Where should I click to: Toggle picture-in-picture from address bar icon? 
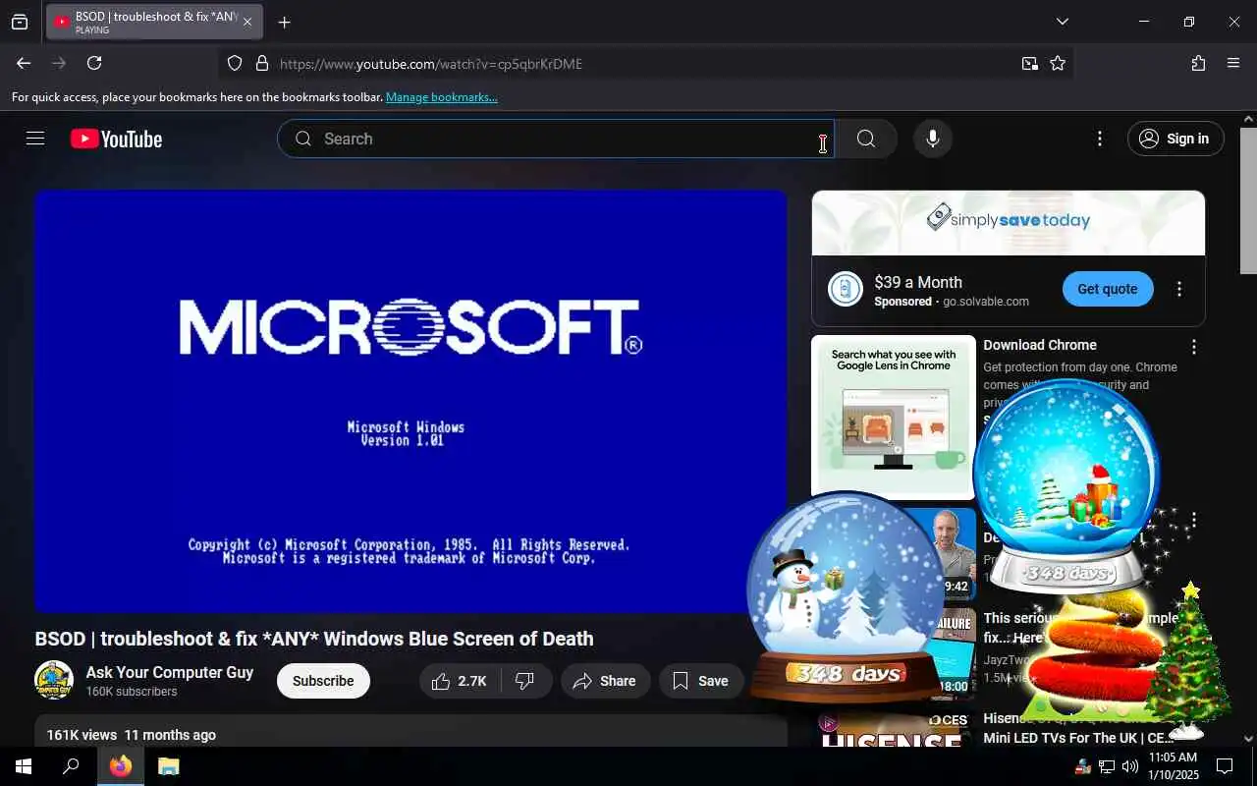[1029, 63]
